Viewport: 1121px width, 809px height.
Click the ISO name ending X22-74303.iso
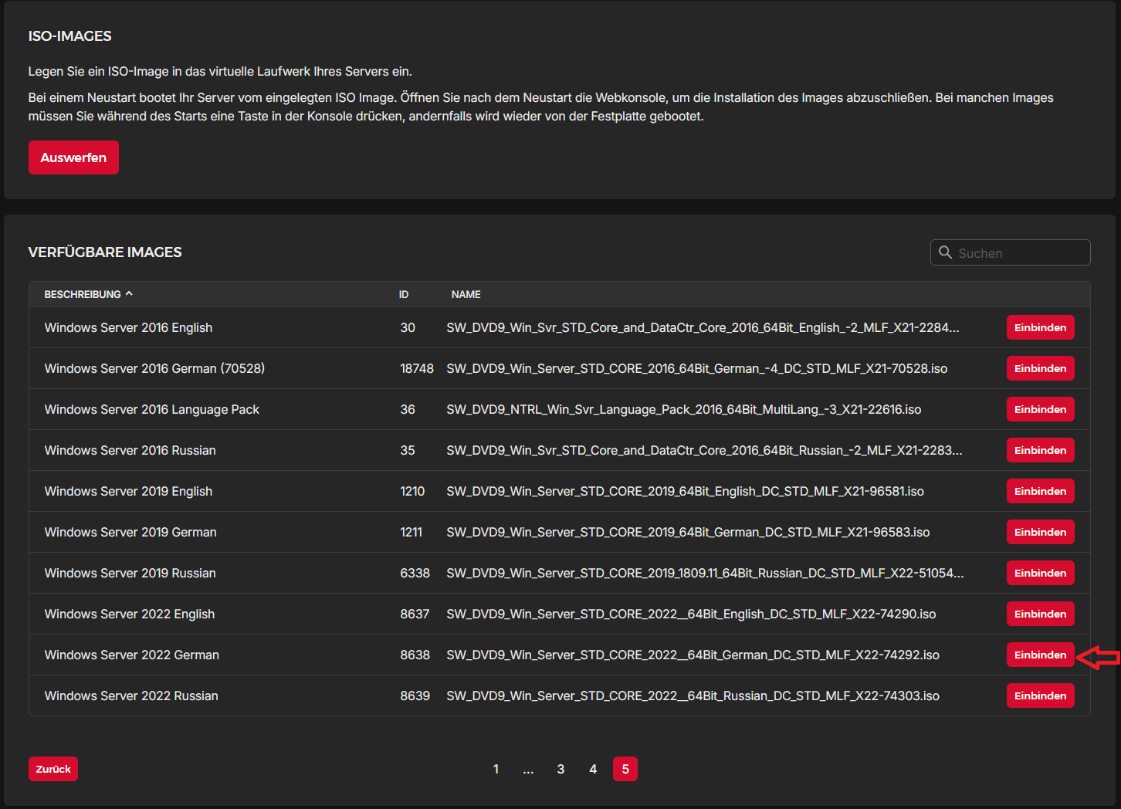click(x=693, y=696)
